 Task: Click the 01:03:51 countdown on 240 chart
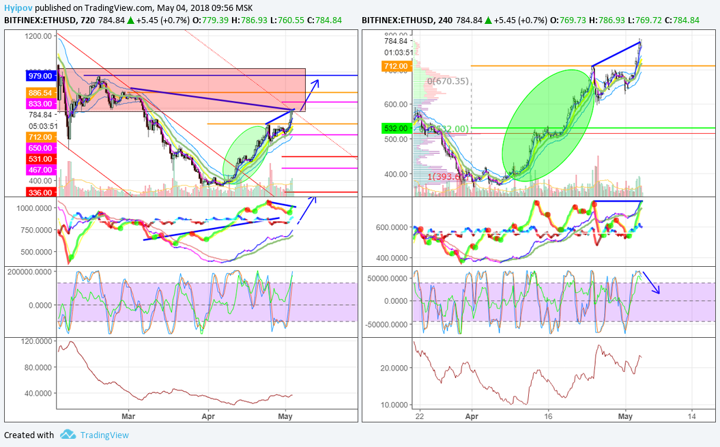pyautogui.click(x=399, y=53)
